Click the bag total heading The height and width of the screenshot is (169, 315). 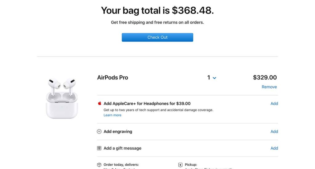click(x=157, y=10)
